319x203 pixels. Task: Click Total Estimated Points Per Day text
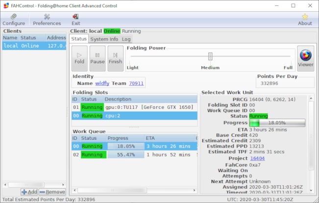coord(49,200)
